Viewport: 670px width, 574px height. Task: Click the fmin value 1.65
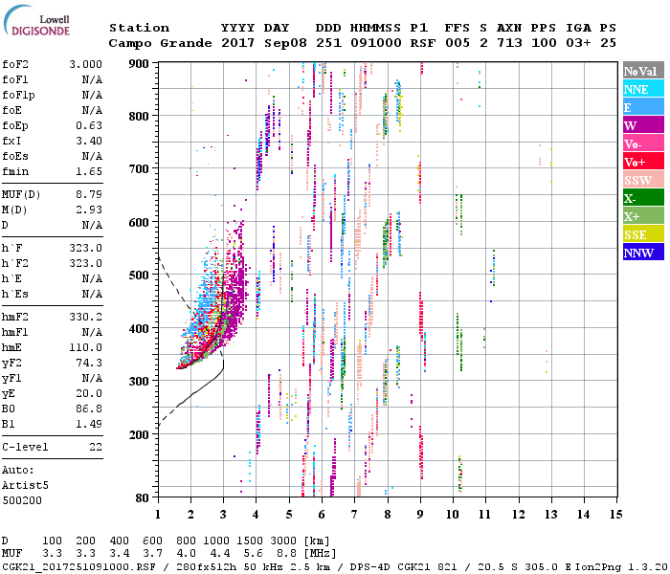(x=89, y=171)
